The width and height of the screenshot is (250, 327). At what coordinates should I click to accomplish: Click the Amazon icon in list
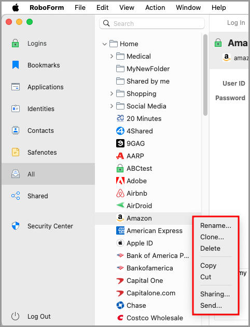click(120, 218)
